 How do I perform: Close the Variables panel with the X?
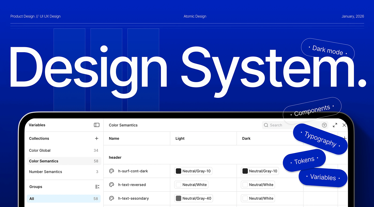[344, 125]
